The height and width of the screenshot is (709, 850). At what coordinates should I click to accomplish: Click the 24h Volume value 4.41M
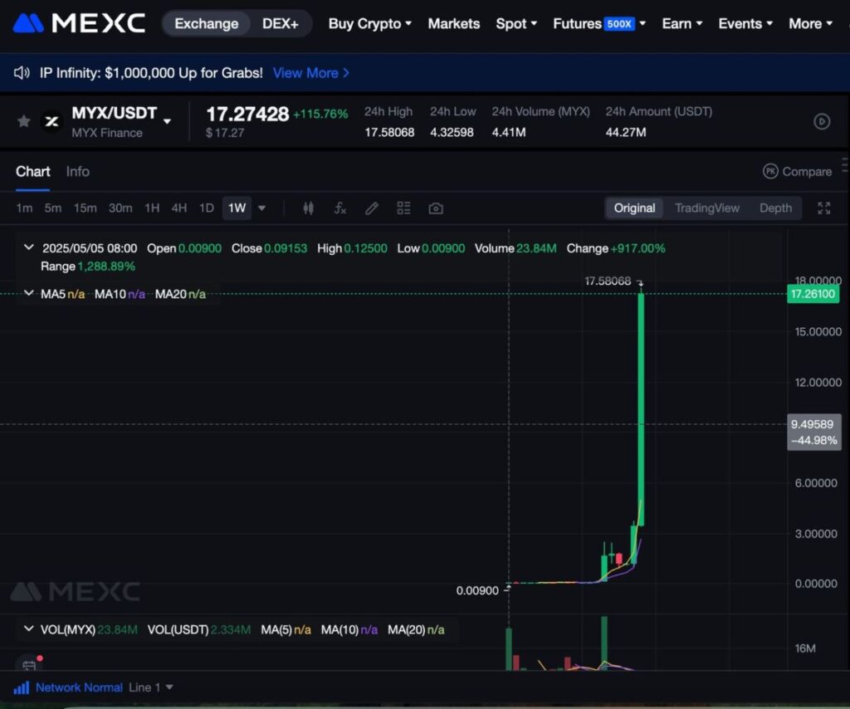click(x=509, y=132)
